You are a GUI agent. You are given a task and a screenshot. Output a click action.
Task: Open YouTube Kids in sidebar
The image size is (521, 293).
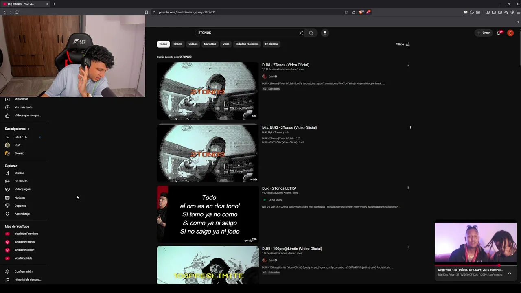click(23, 258)
